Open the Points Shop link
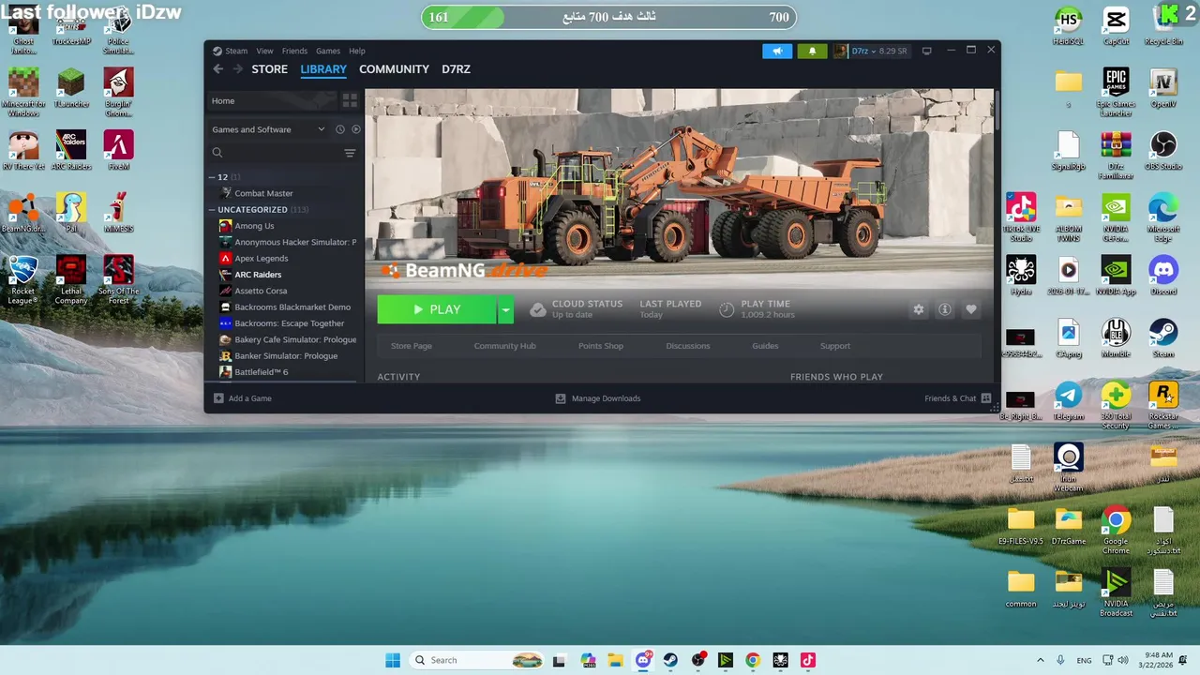 click(601, 346)
